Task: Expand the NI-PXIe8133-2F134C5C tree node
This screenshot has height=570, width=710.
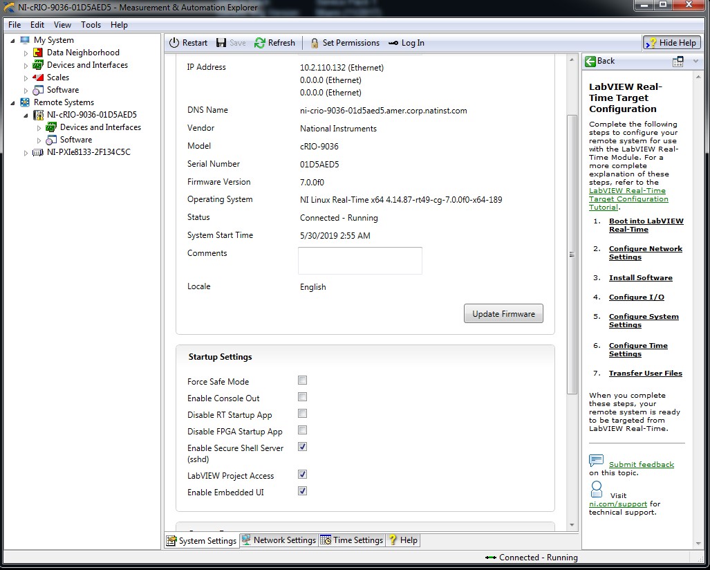Action: (x=26, y=152)
